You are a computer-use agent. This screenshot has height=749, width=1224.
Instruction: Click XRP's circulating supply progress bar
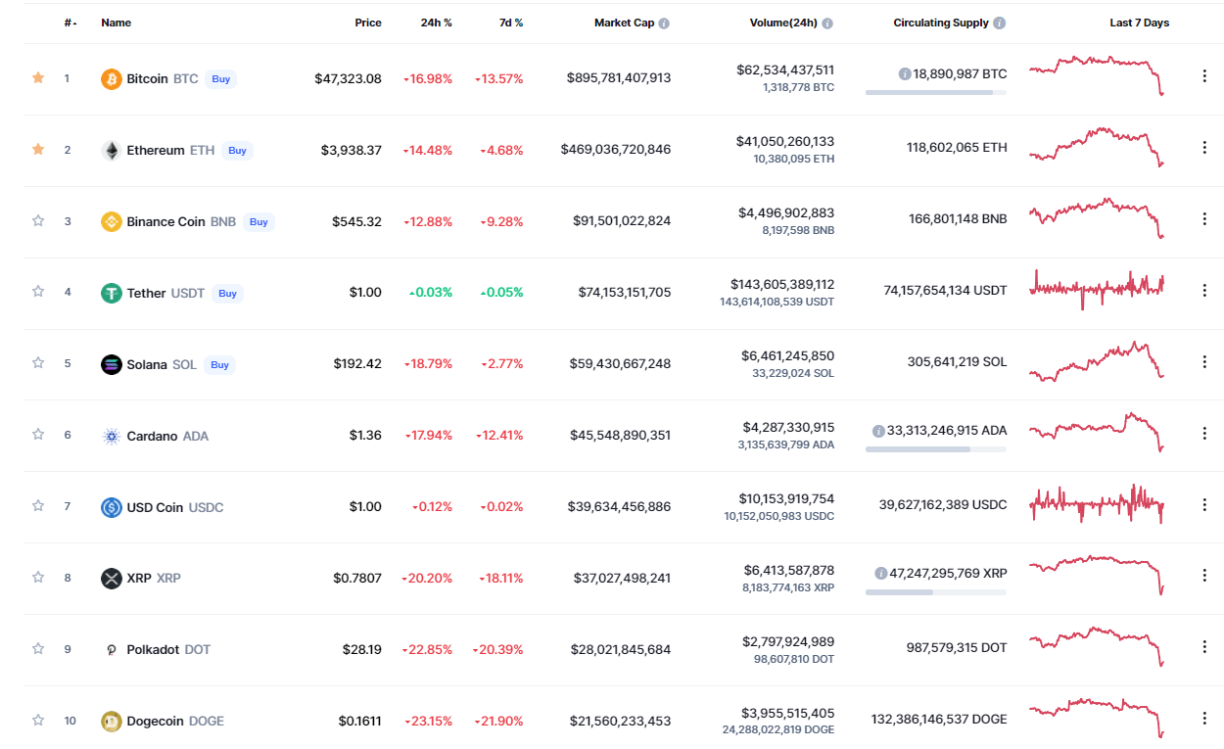click(936, 592)
